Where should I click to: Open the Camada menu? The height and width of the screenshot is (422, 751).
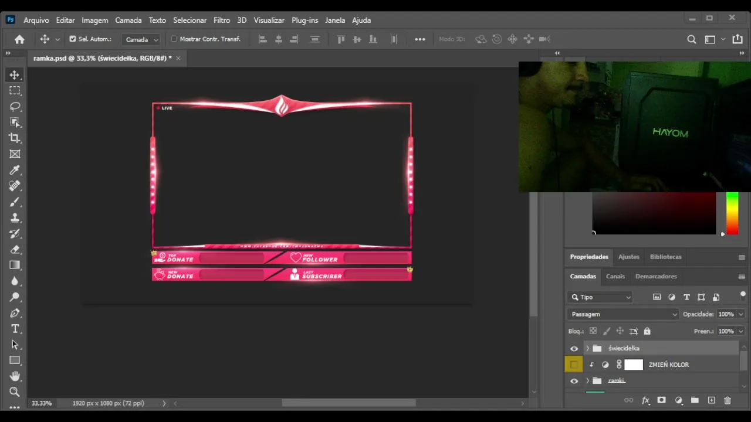(128, 20)
